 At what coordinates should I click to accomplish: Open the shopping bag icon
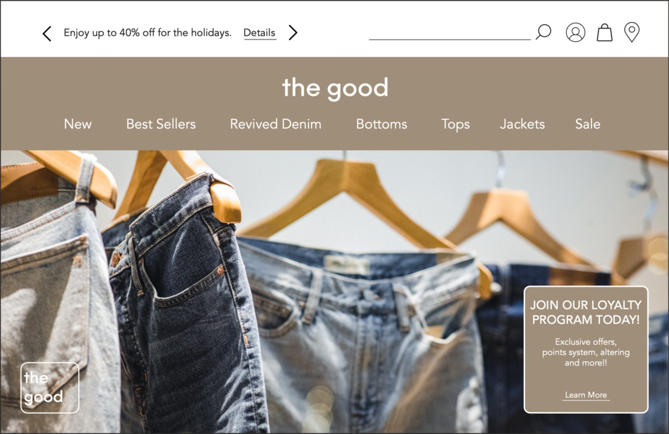(x=604, y=32)
